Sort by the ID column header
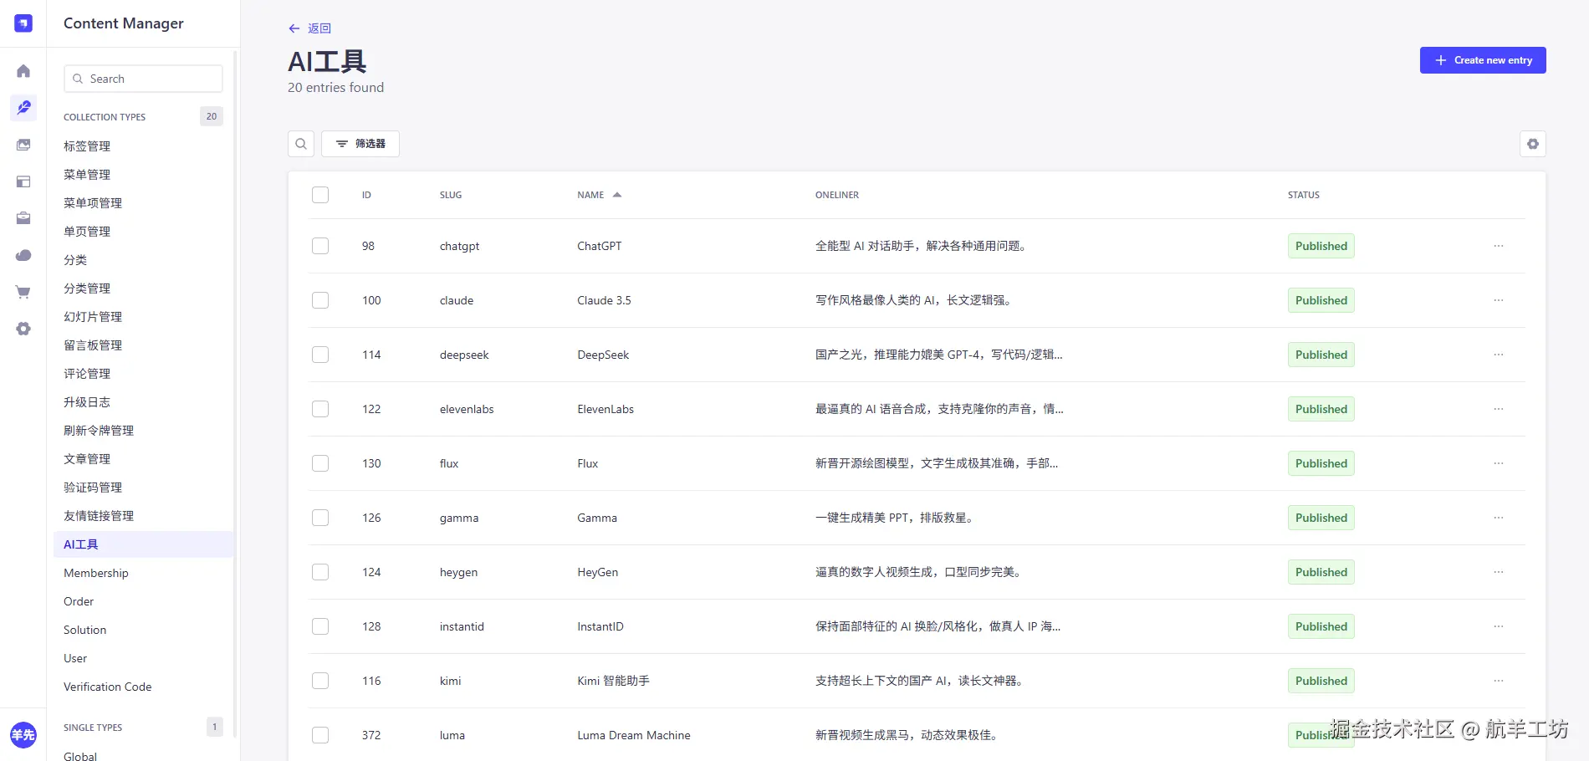 point(366,195)
